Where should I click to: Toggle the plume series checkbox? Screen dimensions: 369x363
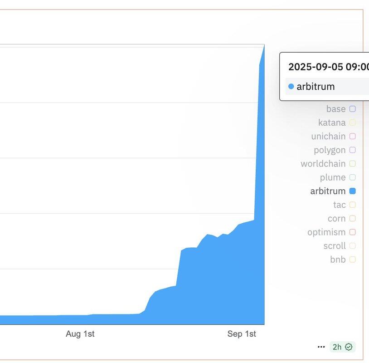coord(352,177)
